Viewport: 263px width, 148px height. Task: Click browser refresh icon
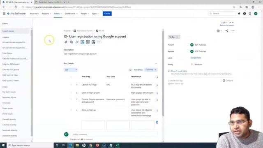tap(16, 7)
